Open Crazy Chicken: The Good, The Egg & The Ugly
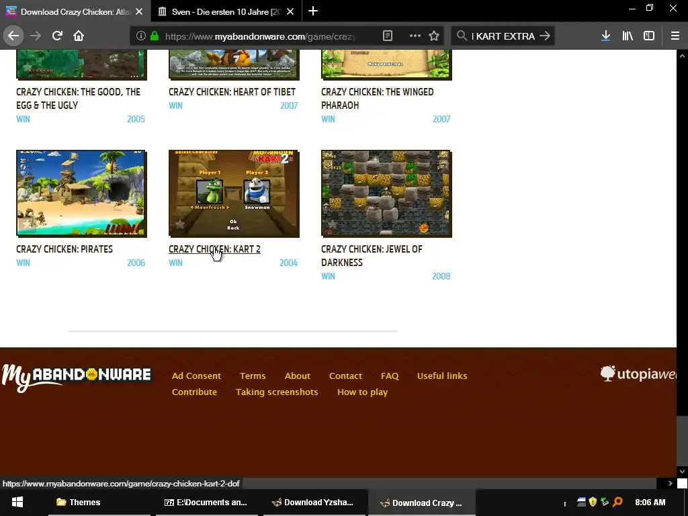Viewport: 688px width, 516px height. pyautogui.click(x=78, y=98)
